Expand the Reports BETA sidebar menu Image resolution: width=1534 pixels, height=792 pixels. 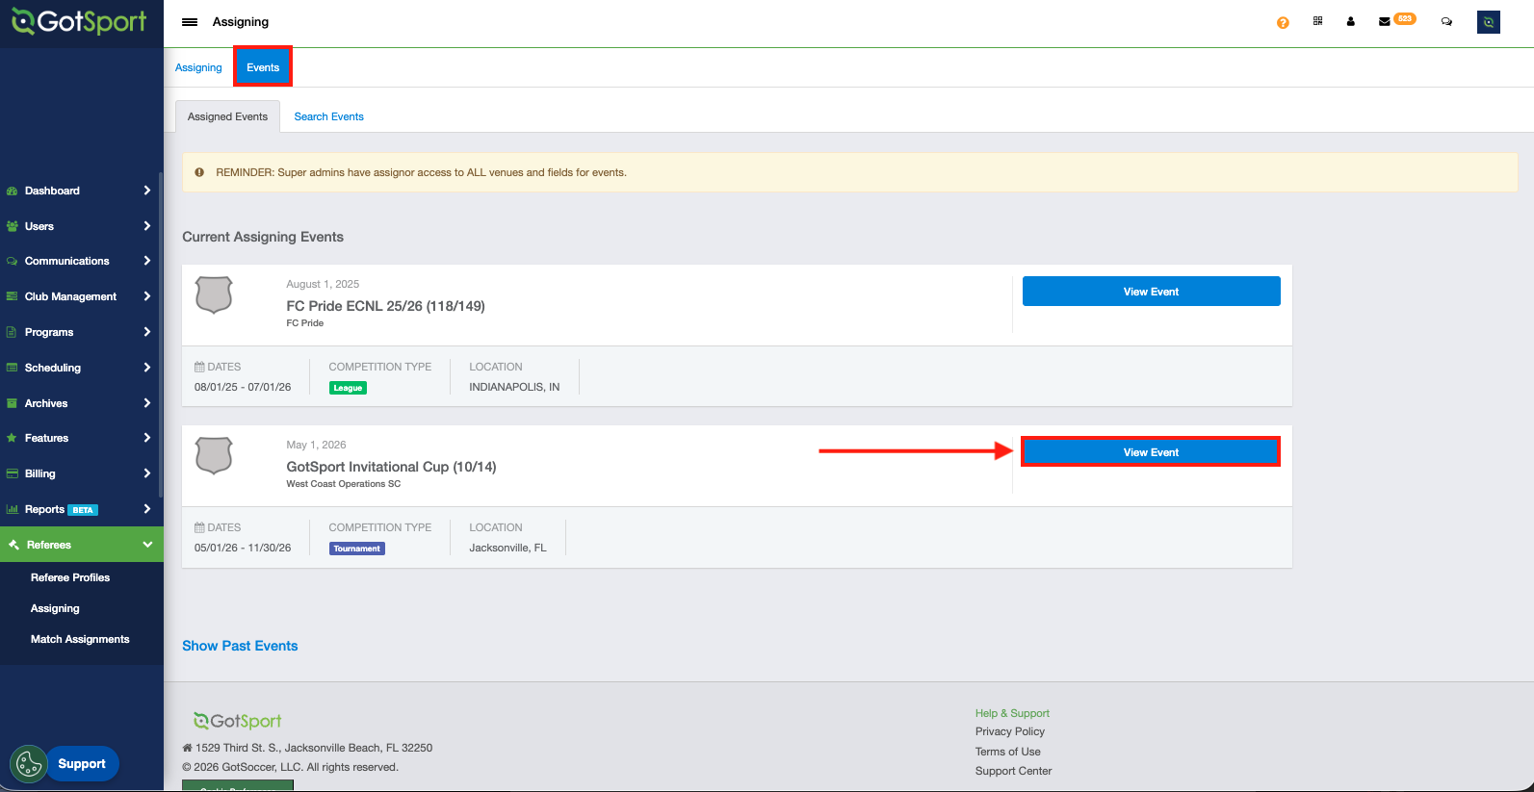81,509
